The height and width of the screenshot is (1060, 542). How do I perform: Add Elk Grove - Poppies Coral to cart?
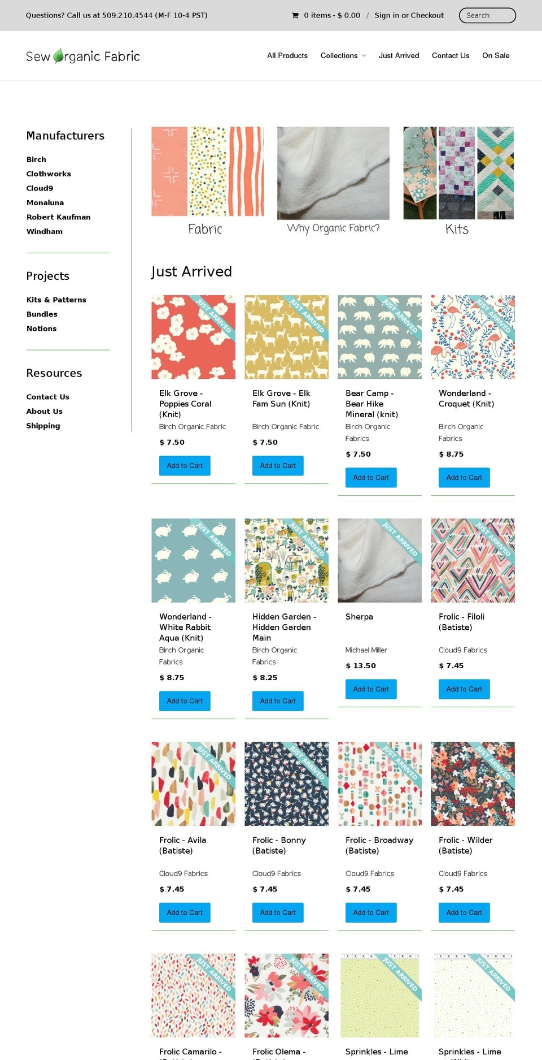[185, 465]
